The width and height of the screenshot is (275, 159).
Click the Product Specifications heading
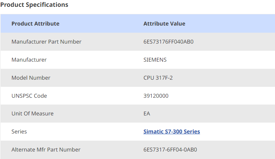tap(34, 5)
